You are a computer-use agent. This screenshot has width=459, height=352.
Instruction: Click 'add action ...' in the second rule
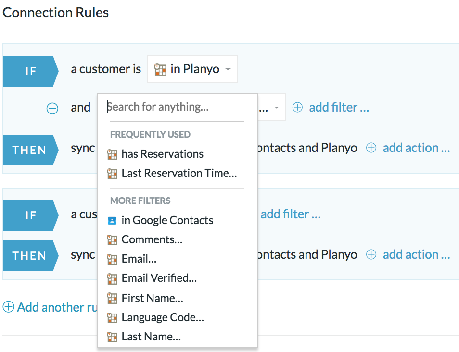click(x=416, y=254)
